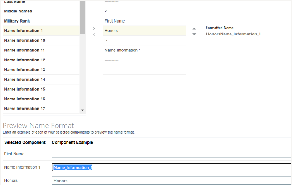Select Name Information 1 in the available list
Image resolution: width=292 pixels, height=185 pixels.
point(41,31)
